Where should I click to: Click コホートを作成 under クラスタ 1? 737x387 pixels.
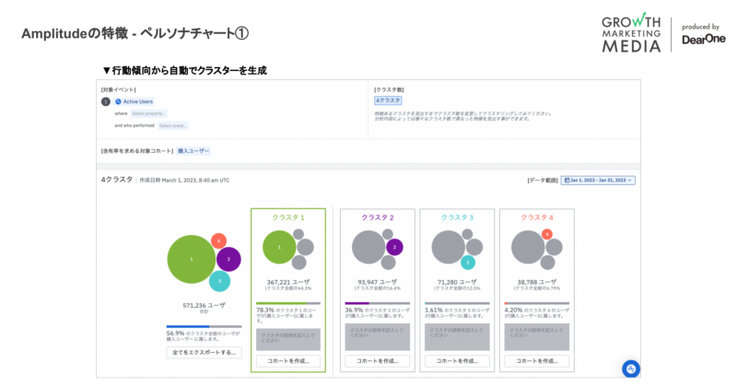pyautogui.click(x=288, y=361)
